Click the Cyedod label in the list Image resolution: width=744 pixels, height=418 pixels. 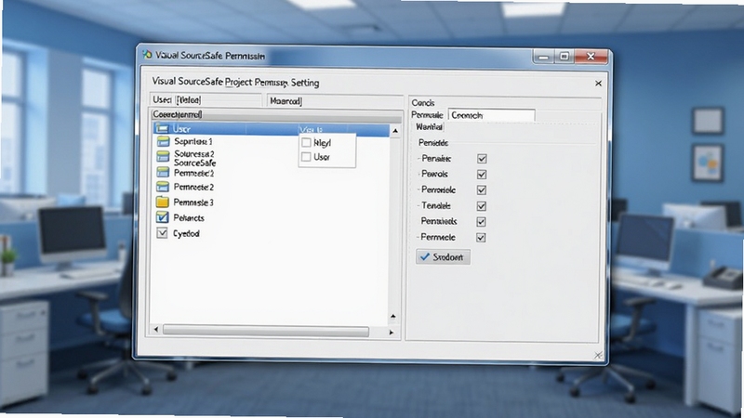coord(186,234)
